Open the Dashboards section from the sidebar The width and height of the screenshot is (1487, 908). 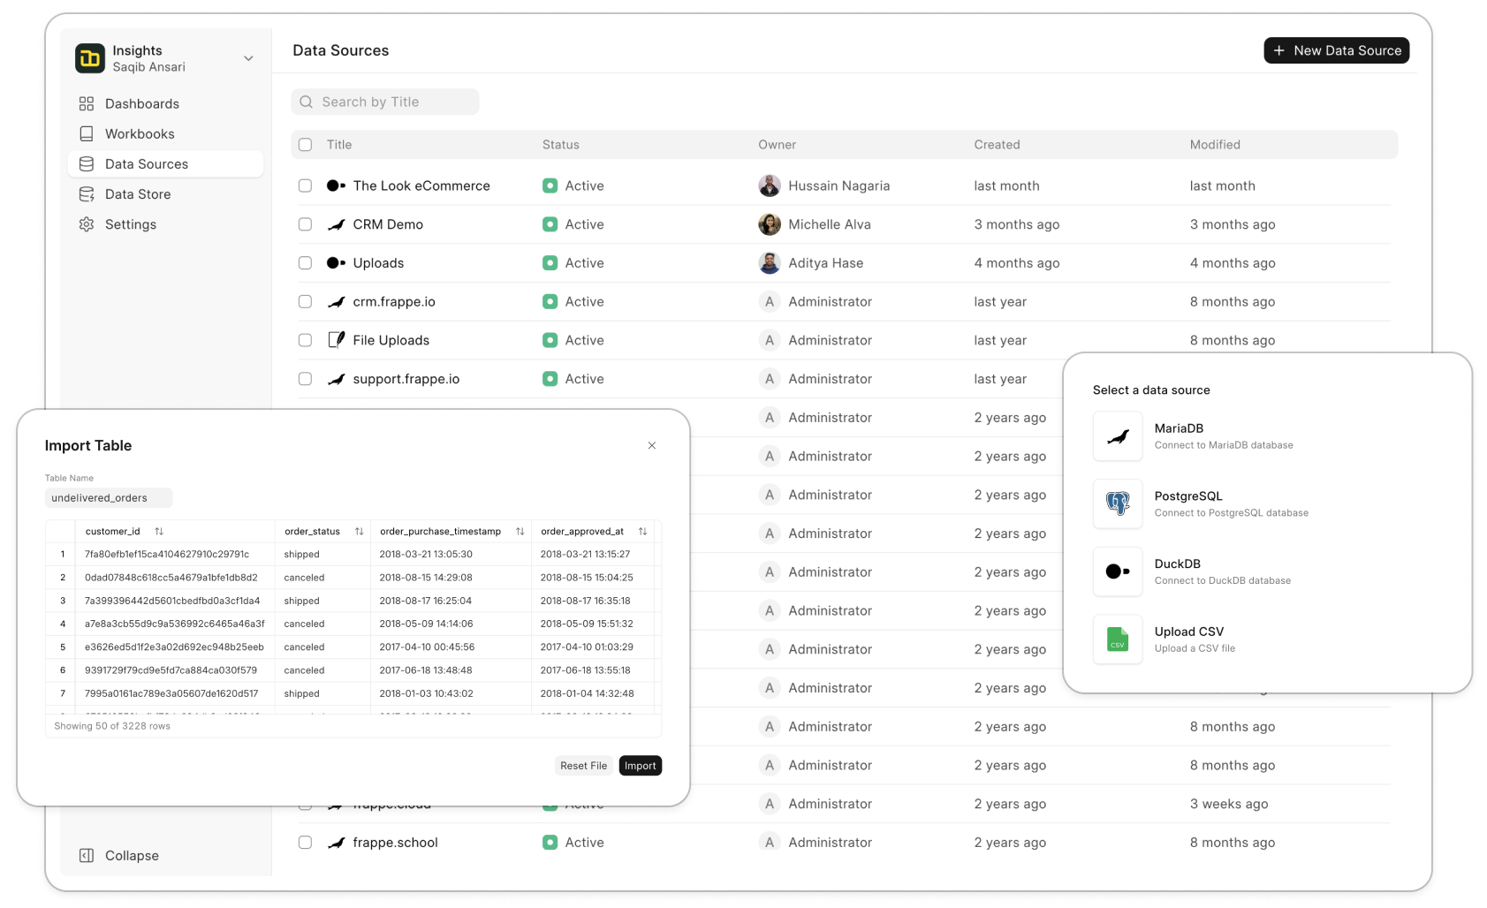pyautogui.click(x=140, y=103)
